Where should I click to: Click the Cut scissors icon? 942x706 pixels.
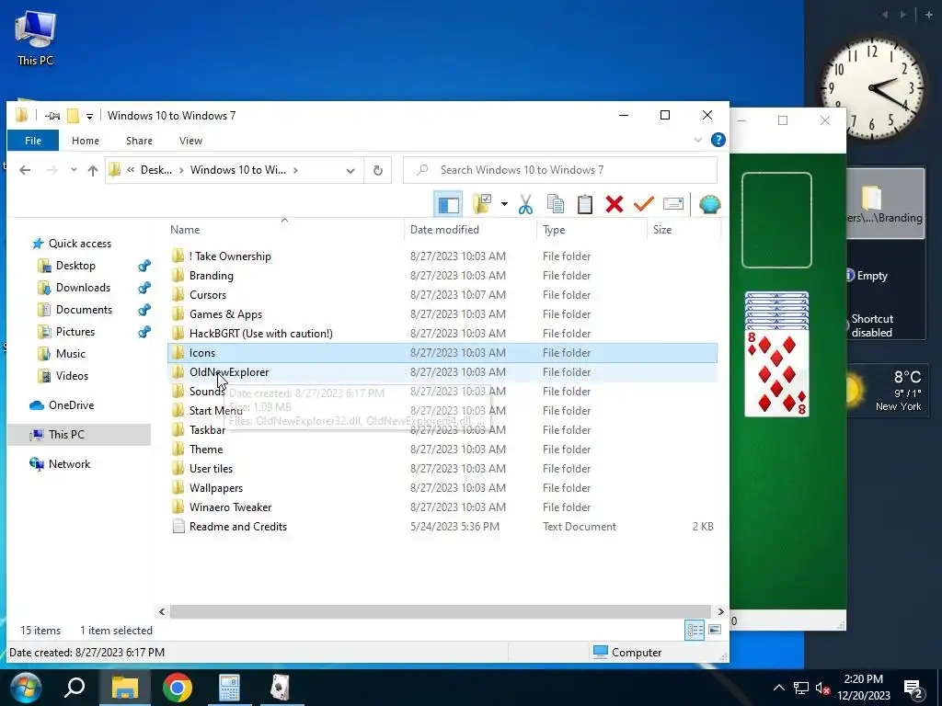(525, 204)
